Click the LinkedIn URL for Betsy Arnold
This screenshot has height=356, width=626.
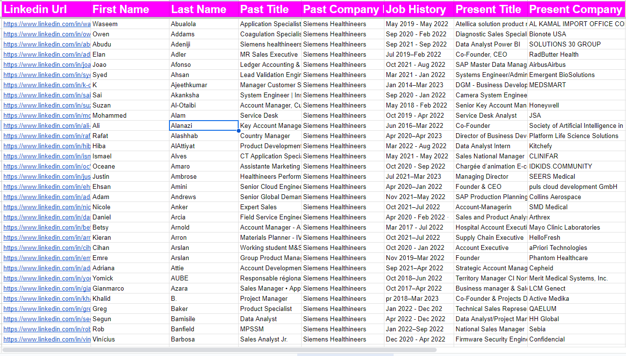(x=47, y=228)
